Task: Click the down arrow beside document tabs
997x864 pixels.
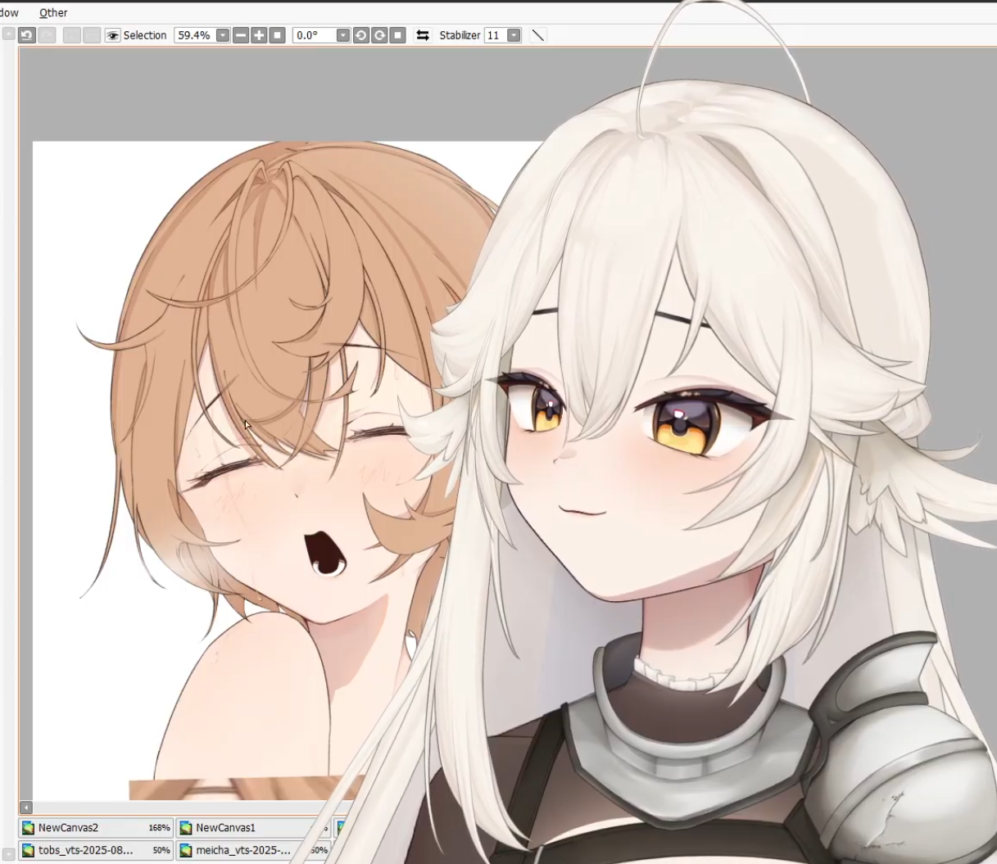Action: tap(8, 854)
